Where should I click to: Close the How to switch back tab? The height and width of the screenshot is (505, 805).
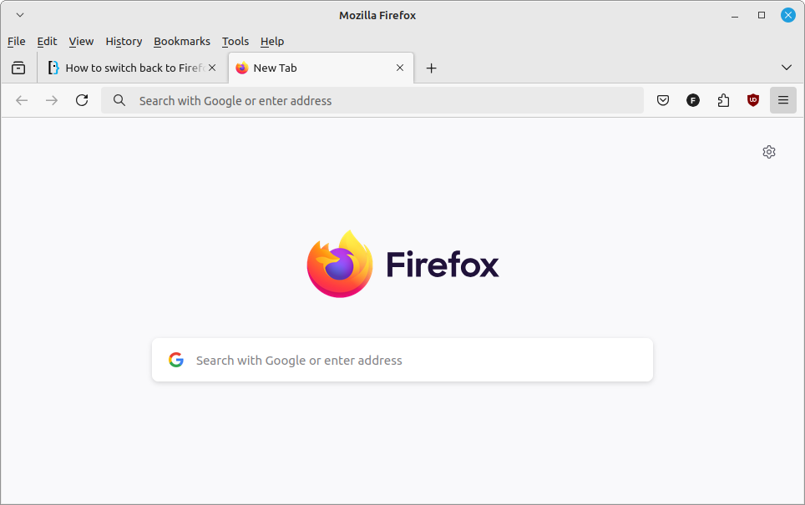click(x=212, y=68)
